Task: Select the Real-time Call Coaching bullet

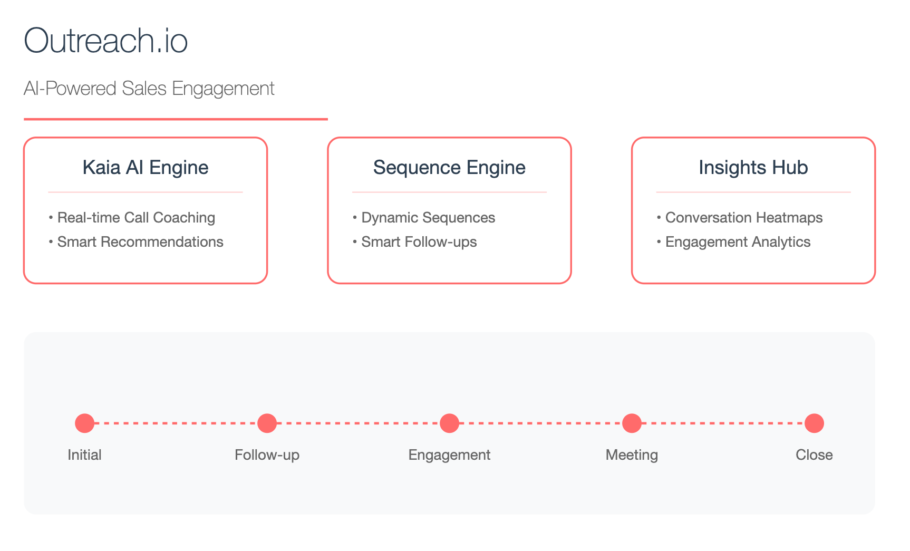Action: tap(132, 217)
